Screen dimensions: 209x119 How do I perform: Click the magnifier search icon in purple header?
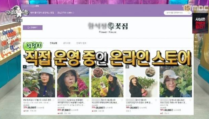(x=189, y=13)
